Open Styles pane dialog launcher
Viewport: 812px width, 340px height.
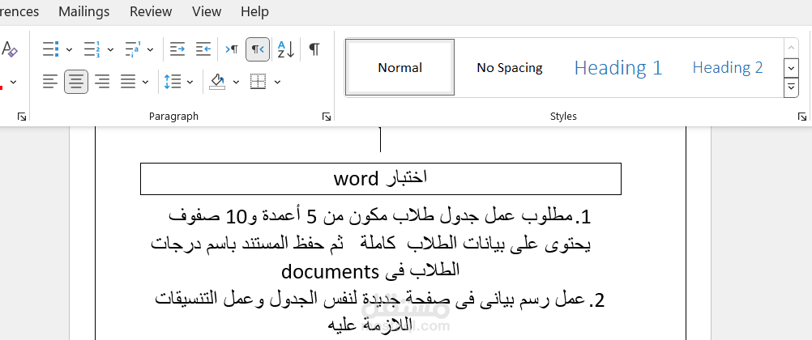pyautogui.click(x=801, y=117)
